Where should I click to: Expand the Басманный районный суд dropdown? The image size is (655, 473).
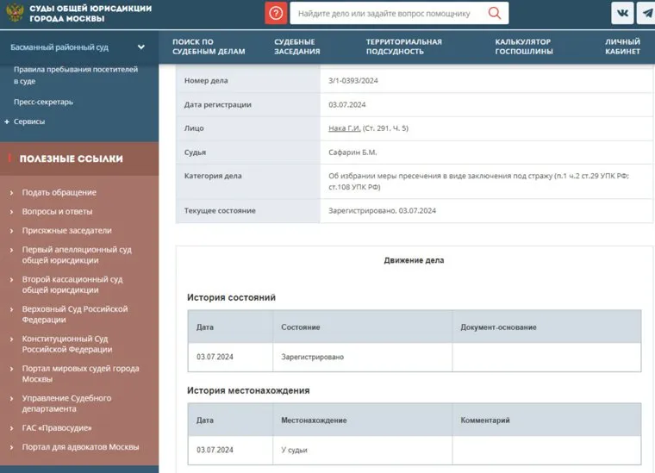tap(140, 47)
